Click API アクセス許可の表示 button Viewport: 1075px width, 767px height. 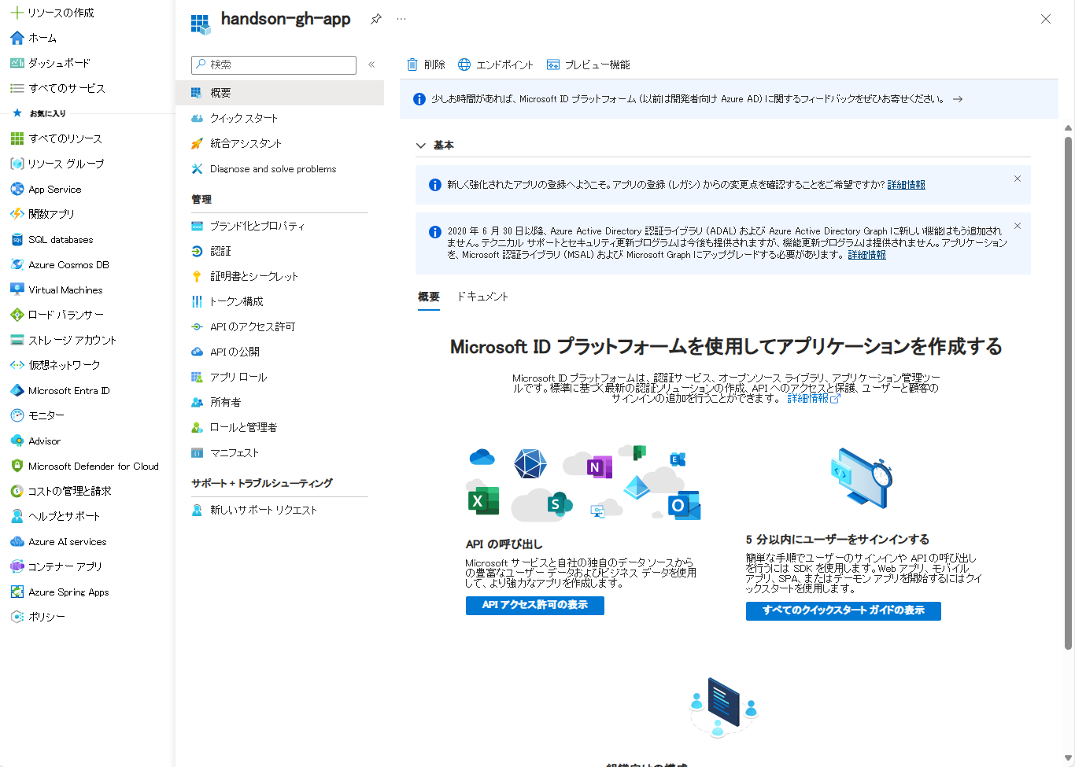(535, 605)
